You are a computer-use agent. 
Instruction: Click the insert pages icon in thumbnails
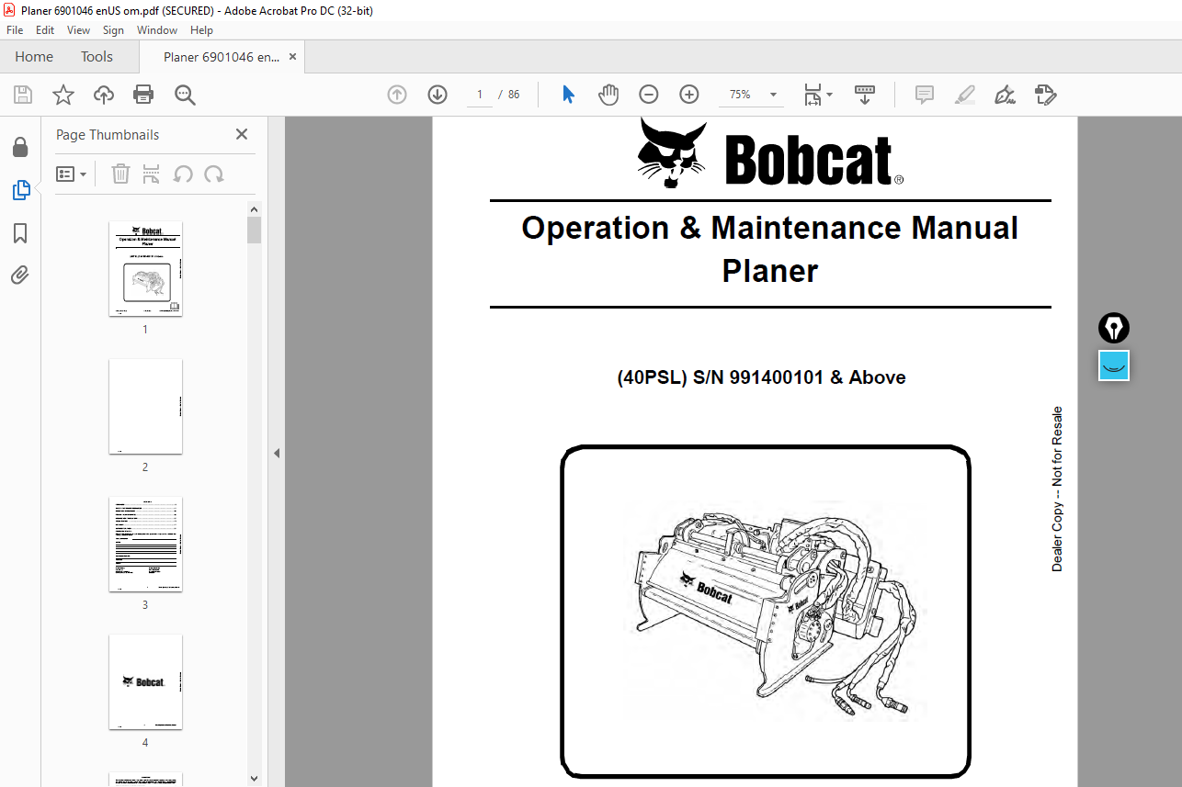coord(152,174)
